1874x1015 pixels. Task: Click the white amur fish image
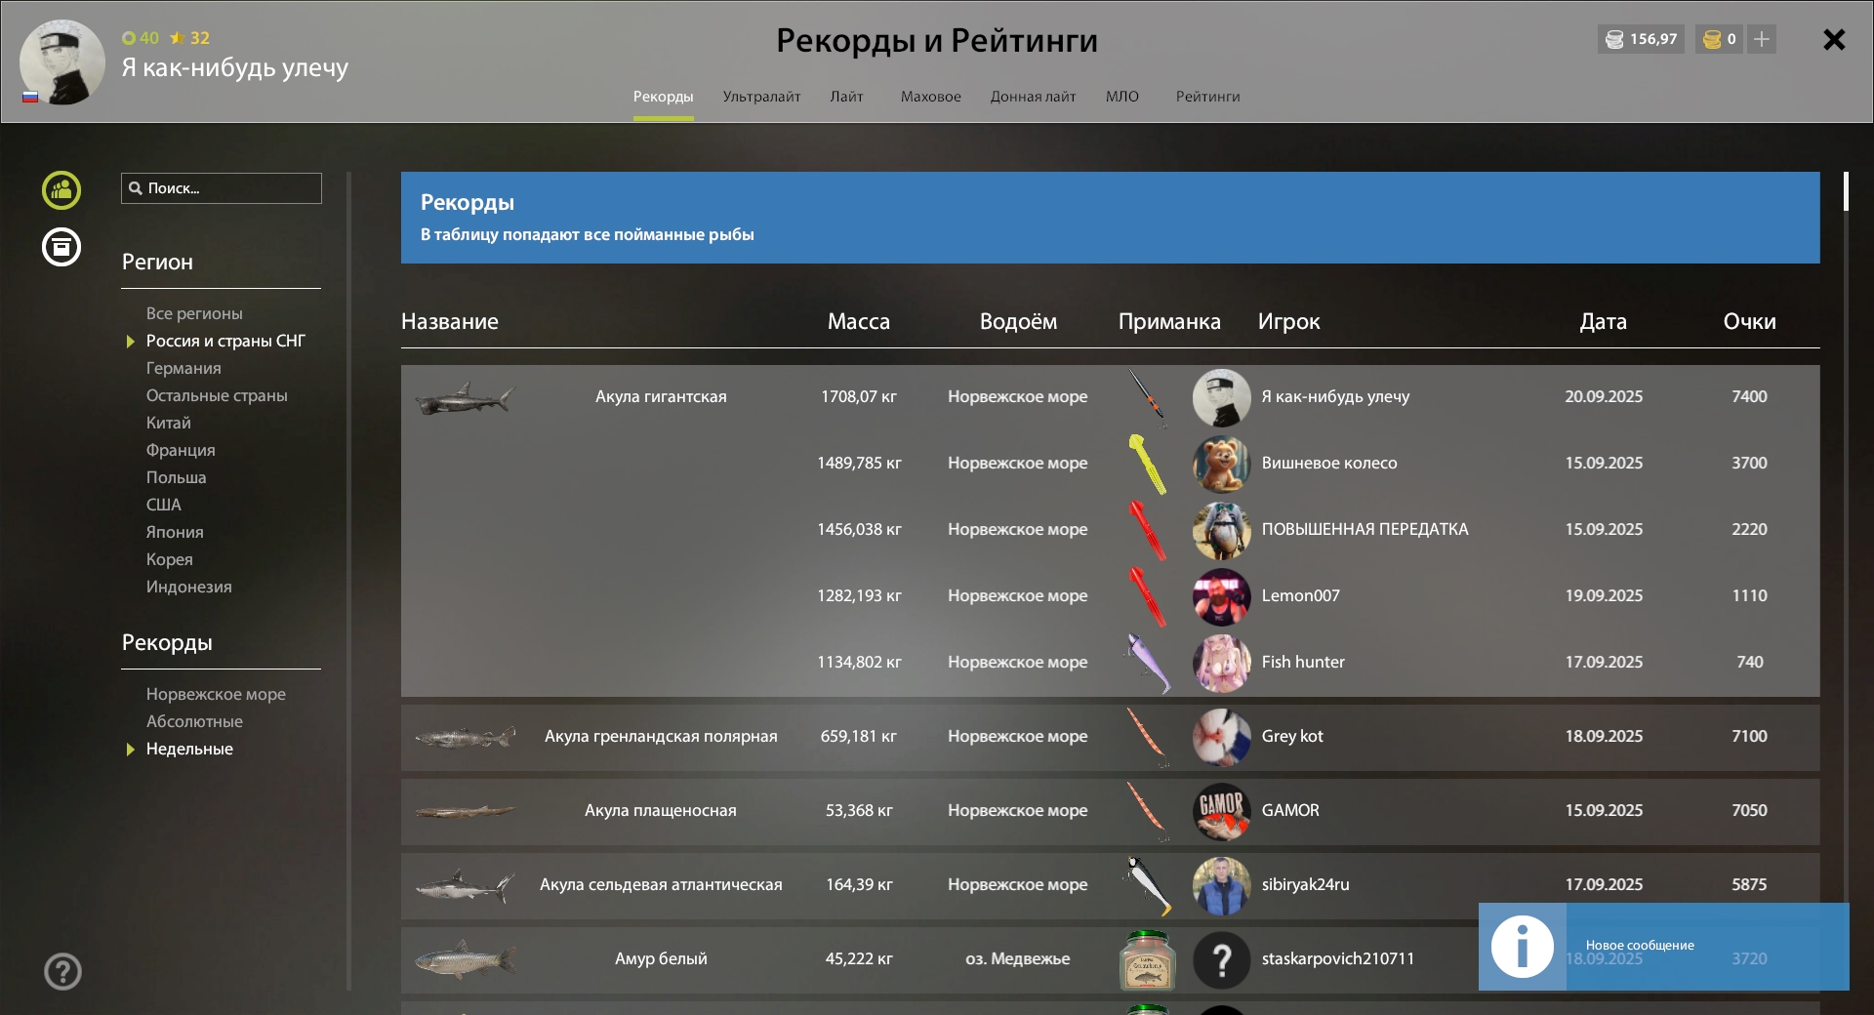point(465,959)
